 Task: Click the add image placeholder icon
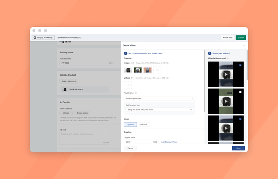coord(157,70)
